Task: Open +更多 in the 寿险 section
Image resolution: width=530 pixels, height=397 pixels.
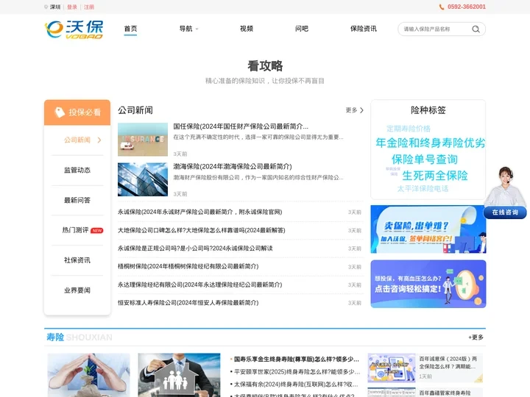Action: [x=476, y=337]
